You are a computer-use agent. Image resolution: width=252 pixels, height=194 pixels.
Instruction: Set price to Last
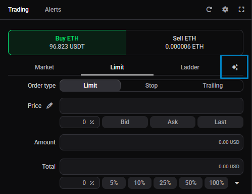[x=220, y=122]
